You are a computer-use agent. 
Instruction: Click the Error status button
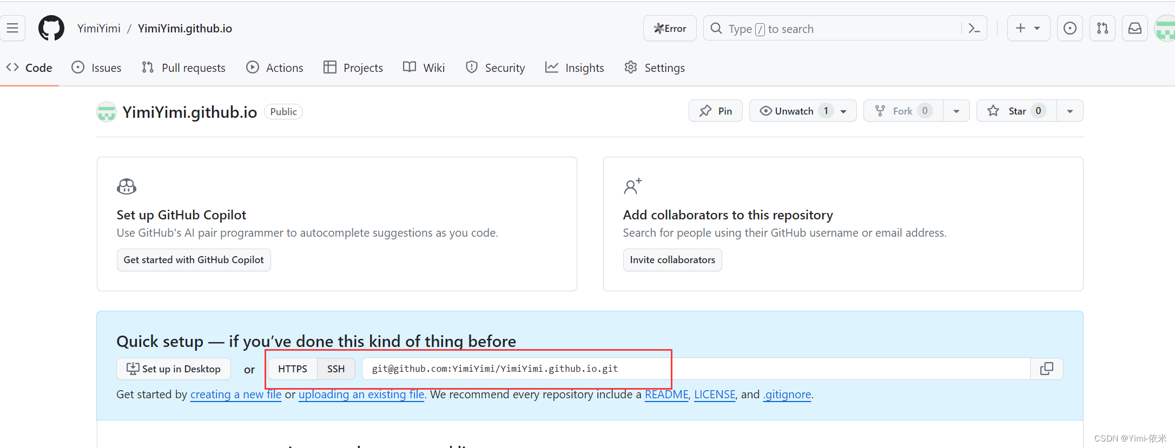click(x=670, y=28)
